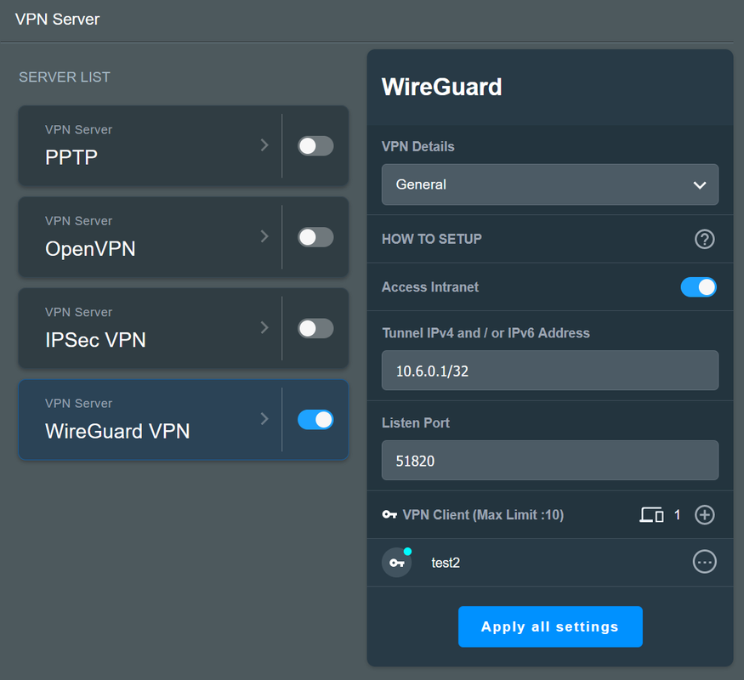The height and width of the screenshot is (680, 744).
Task: Click the Access Intranet label
Action: tap(430, 287)
